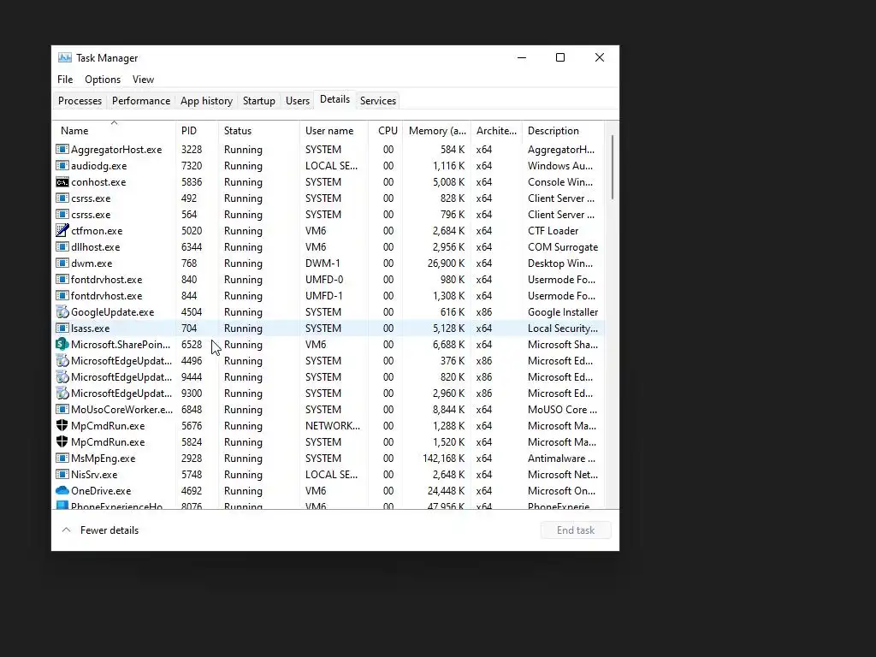Click the COM Surrogate description
This screenshot has height=657, width=876.
click(563, 247)
